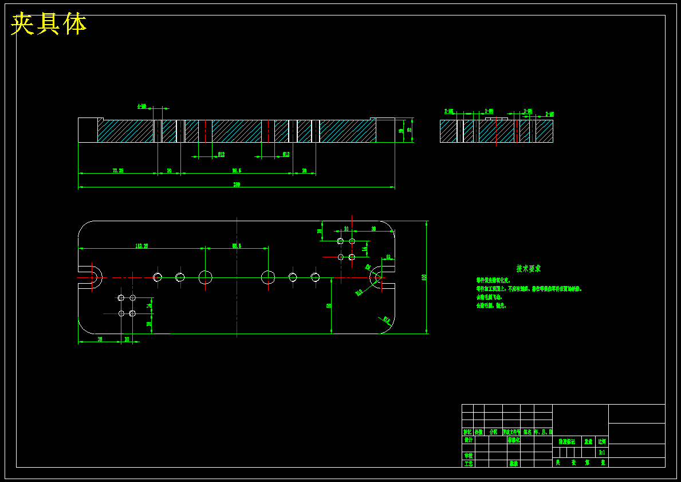This screenshot has height=482, width=681.
Task: Select the 技术要求 heading text
Action: (529, 269)
